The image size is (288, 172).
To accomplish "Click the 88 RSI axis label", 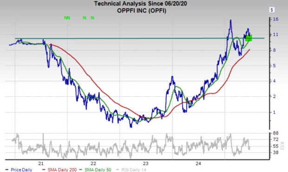I will 276,133.
